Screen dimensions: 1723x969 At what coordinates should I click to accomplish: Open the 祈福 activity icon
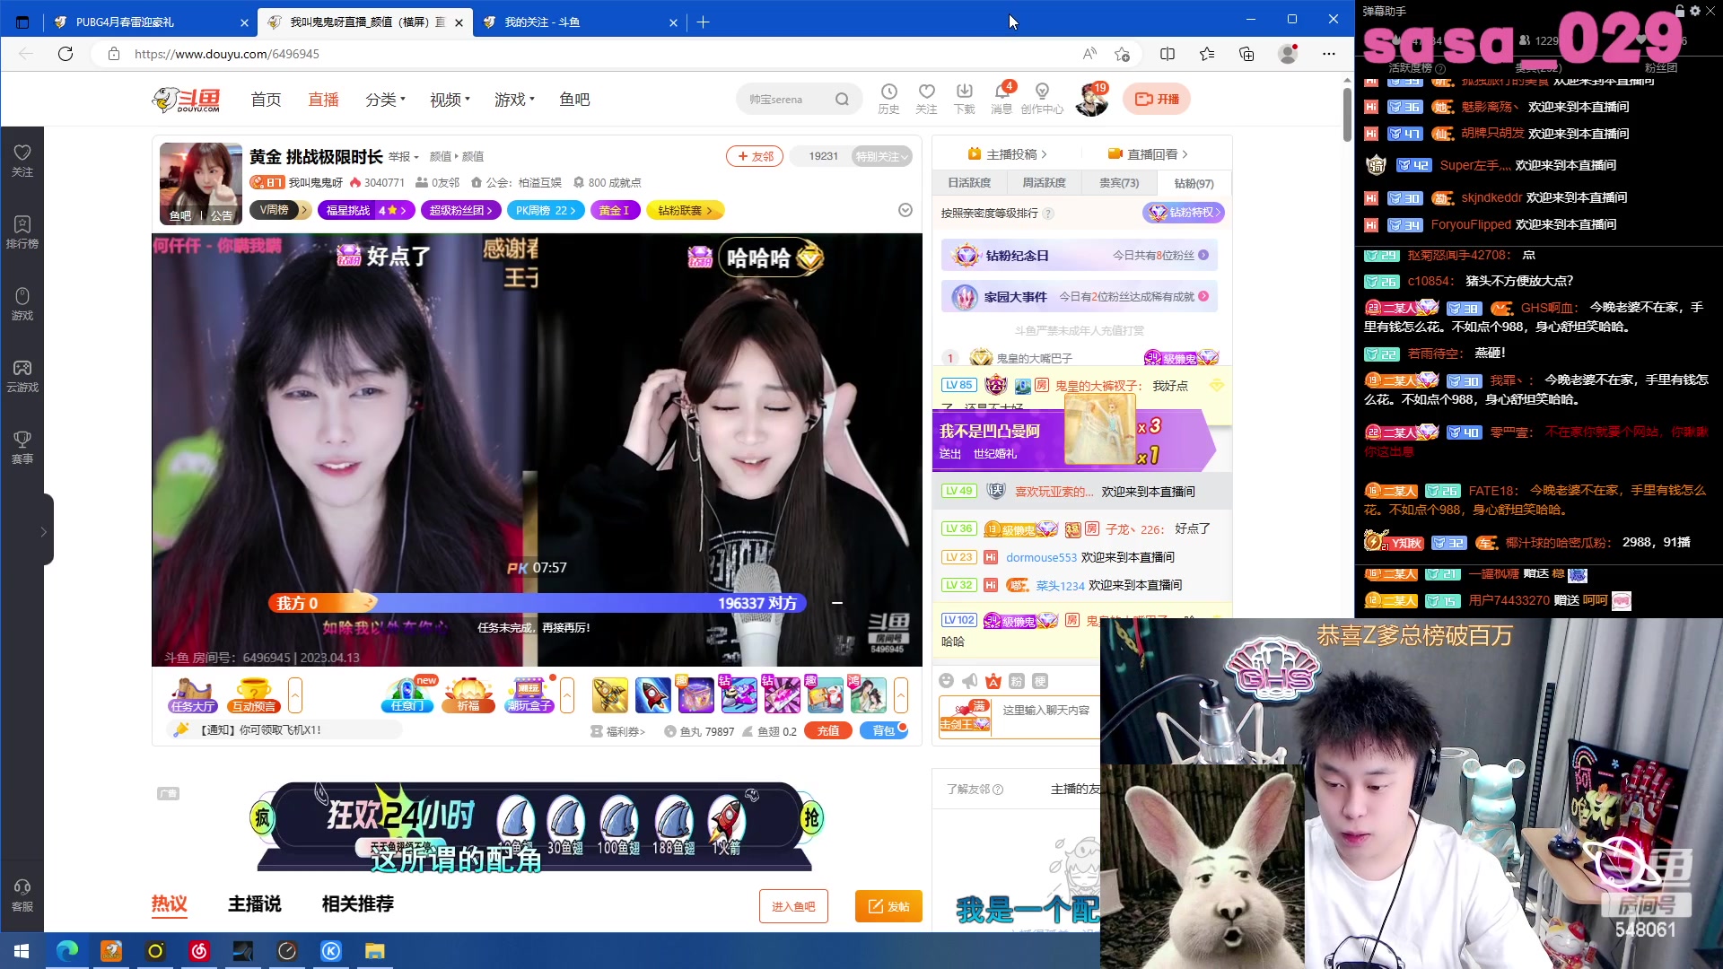(x=468, y=695)
